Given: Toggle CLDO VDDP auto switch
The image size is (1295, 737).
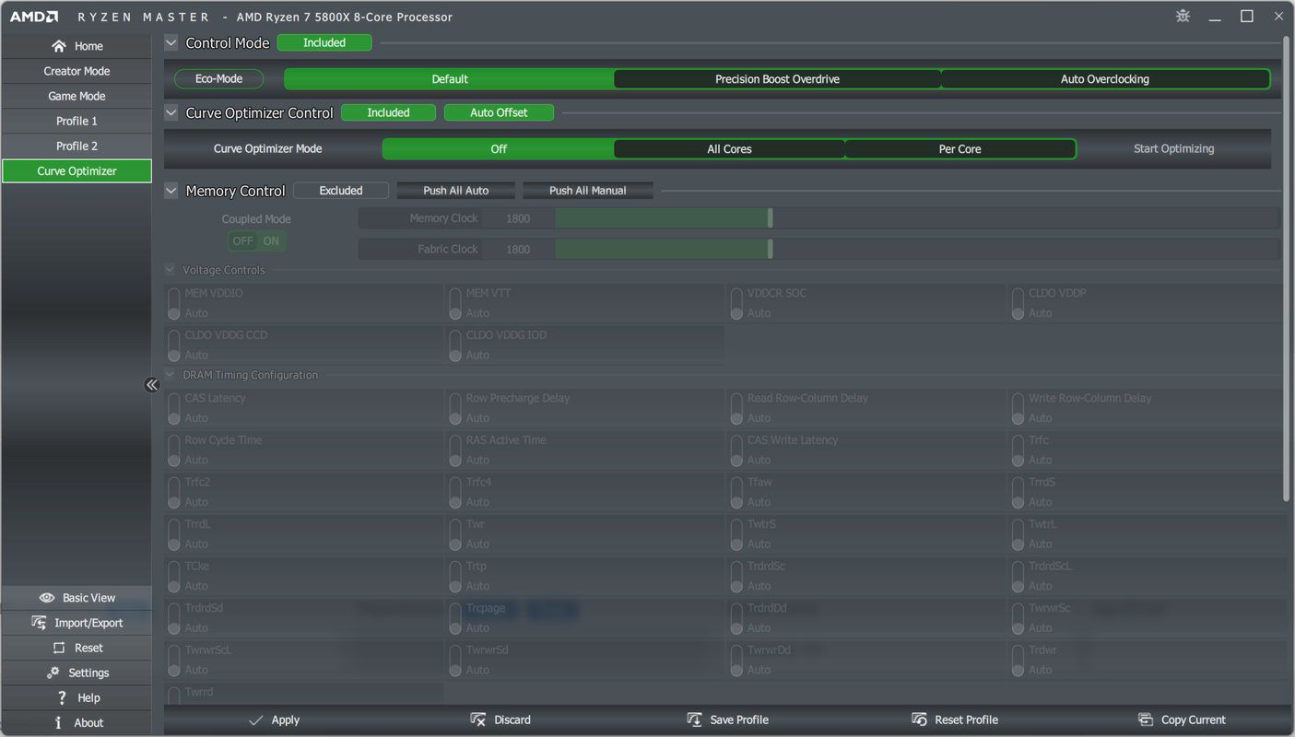Looking at the screenshot, I should tap(1018, 303).
